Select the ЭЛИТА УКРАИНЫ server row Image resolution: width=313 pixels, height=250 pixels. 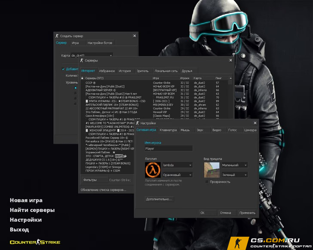(x=154, y=101)
